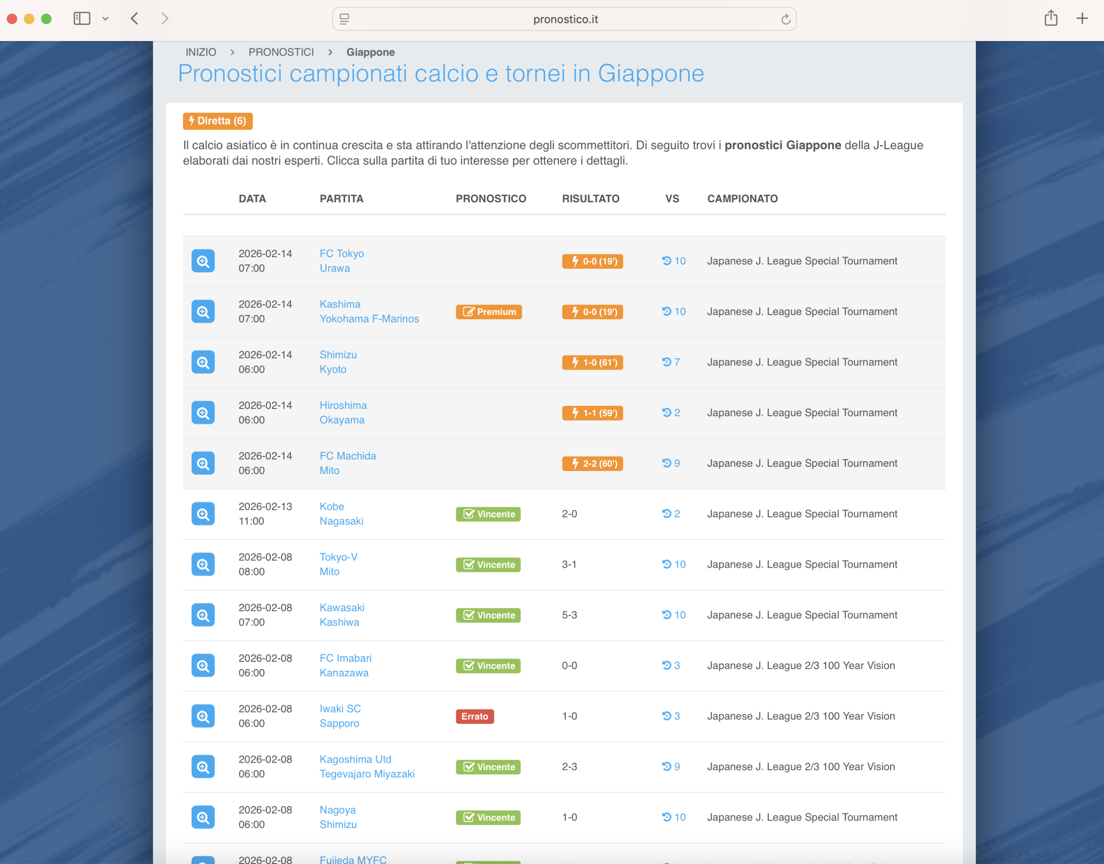Expand the tab group dropdown chevron

(x=105, y=19)
